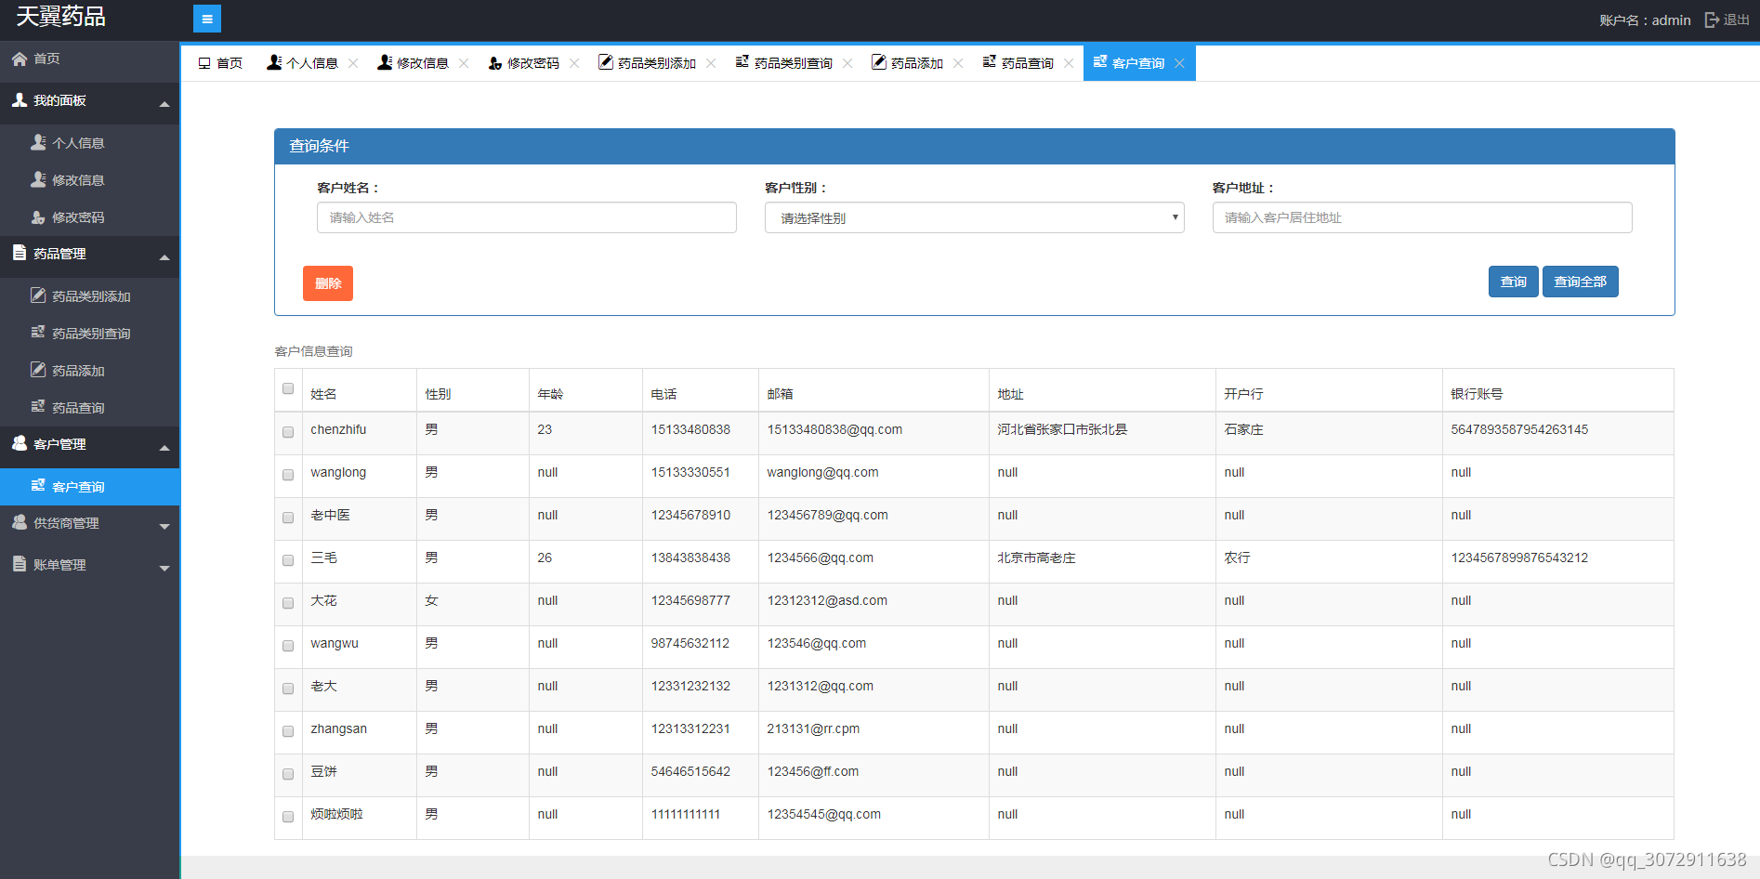Focus the 客户姓名 name input field
The width and height of the screenshot is (1760, 879).
click(x=526, y=217)
